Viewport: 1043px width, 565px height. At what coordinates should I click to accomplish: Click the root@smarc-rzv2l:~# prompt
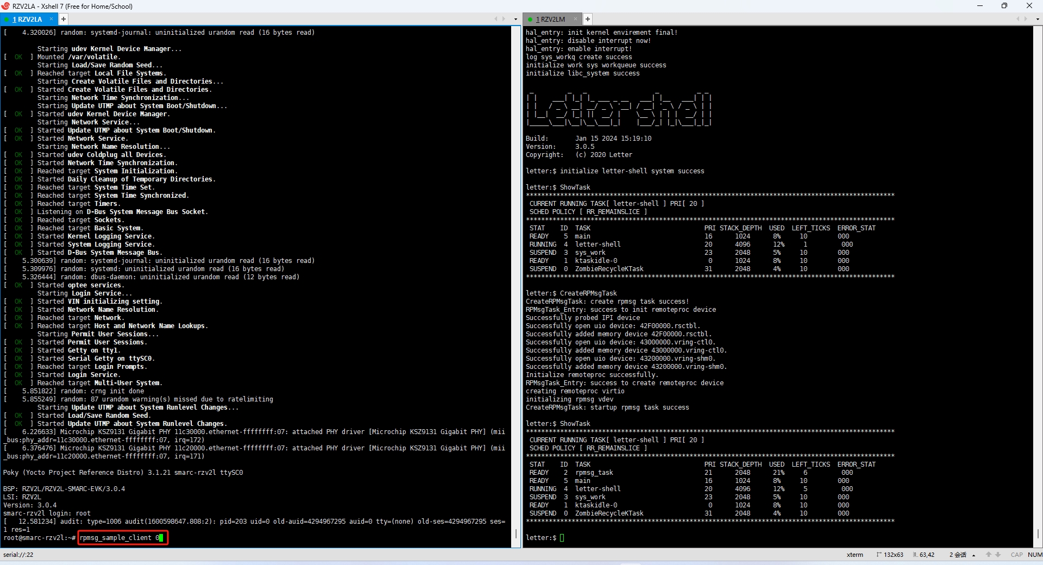click(x=39, y=538)
